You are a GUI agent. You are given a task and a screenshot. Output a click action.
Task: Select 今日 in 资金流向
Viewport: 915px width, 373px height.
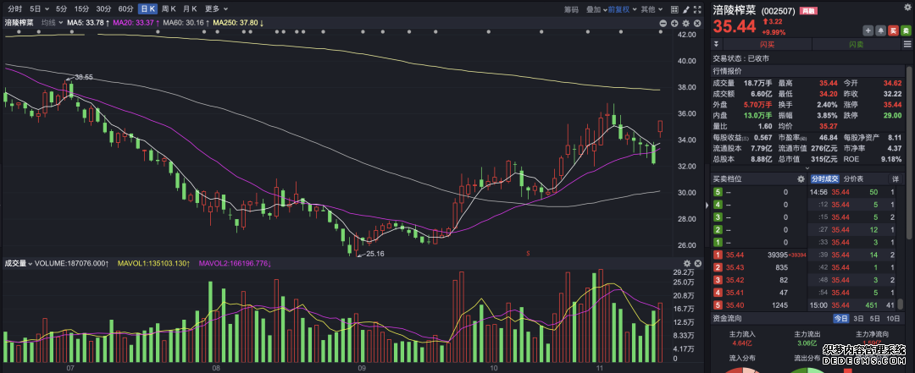[x=840, y=318]
